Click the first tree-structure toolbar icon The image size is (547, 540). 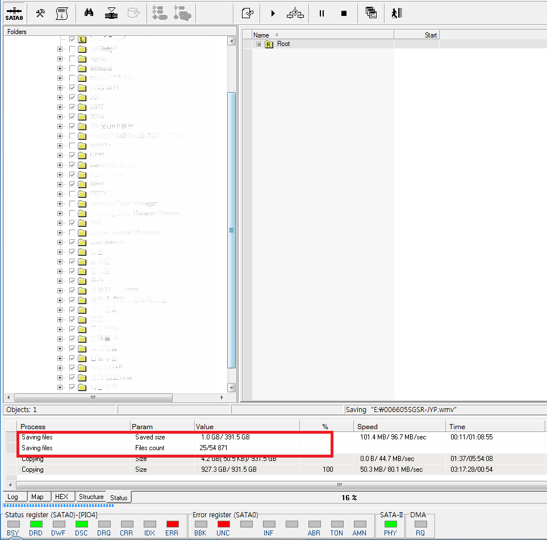click(160, 13)
